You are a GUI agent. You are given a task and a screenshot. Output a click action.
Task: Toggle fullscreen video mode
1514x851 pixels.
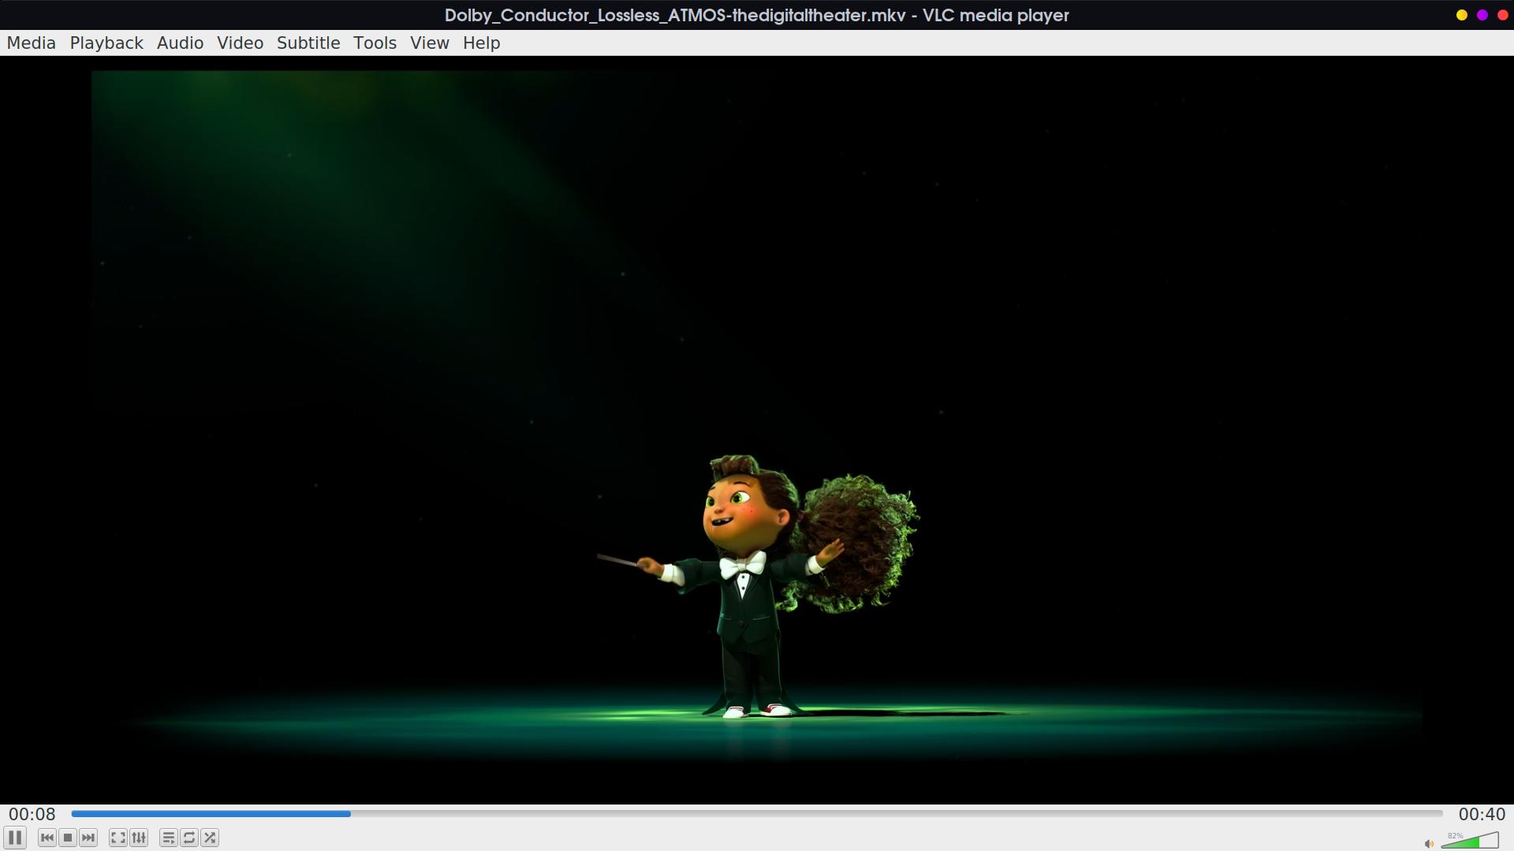pyautogui.click(x=117, y=838)
